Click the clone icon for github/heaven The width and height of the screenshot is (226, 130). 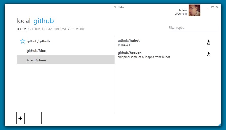pyautogui.click(x=209, y=54)
